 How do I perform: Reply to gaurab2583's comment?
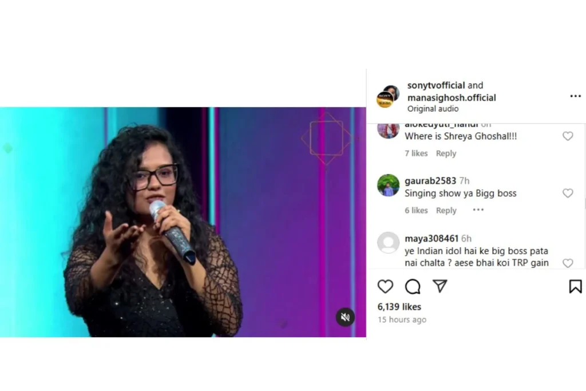(x=446, y=211)
